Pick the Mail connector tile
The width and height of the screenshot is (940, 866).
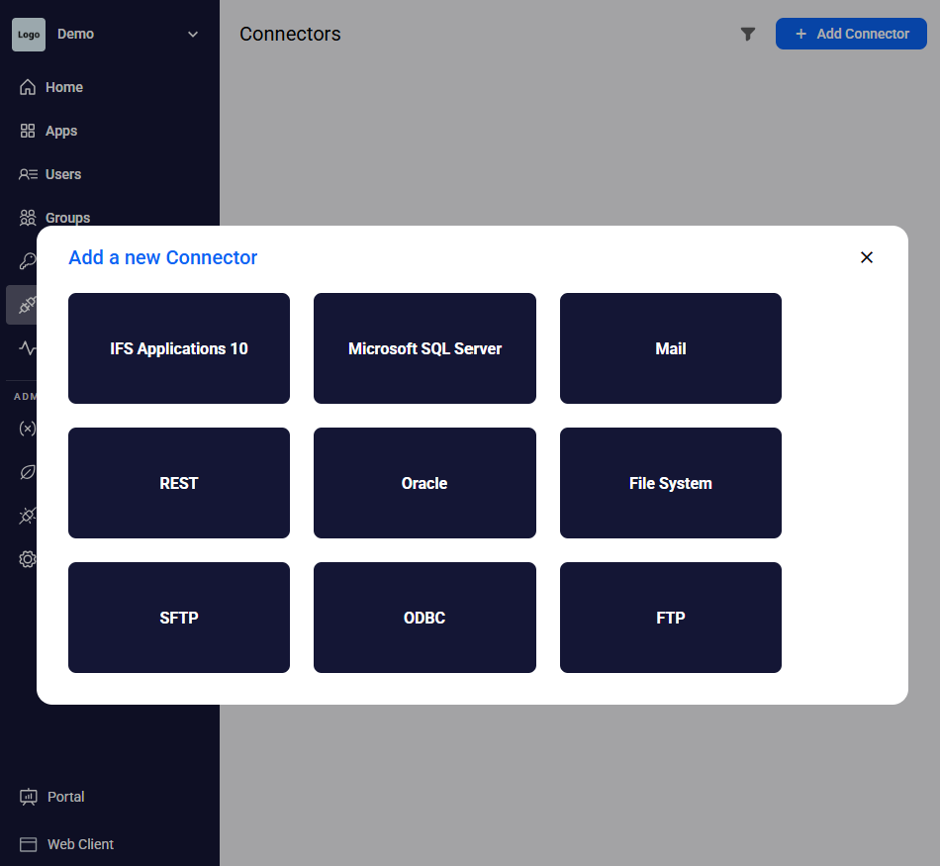[x=670, y=348]
